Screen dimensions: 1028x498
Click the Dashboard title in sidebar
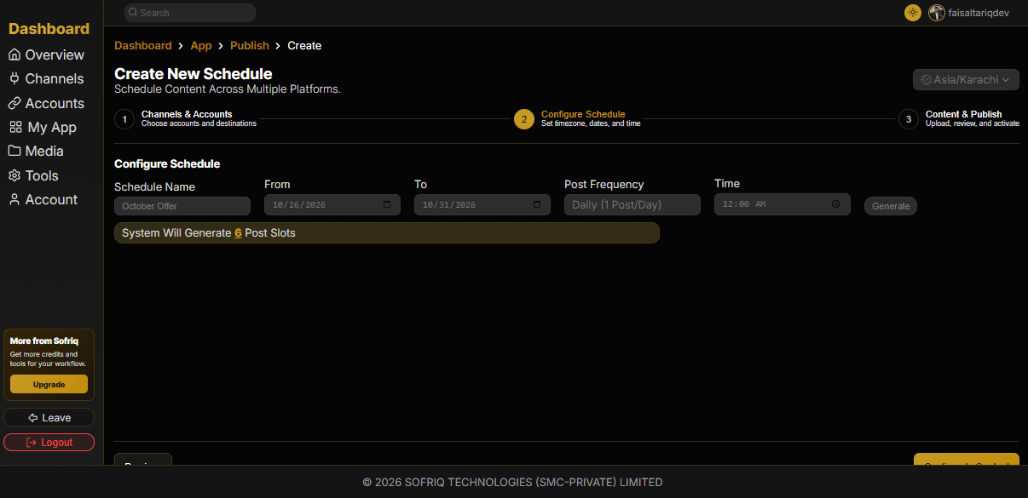click(x=49, y=29)
